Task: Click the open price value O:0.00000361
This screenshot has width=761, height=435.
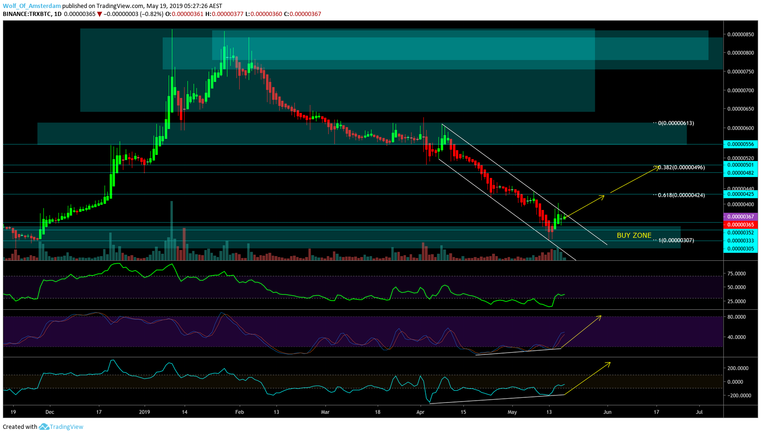Action: coord(184,14)
